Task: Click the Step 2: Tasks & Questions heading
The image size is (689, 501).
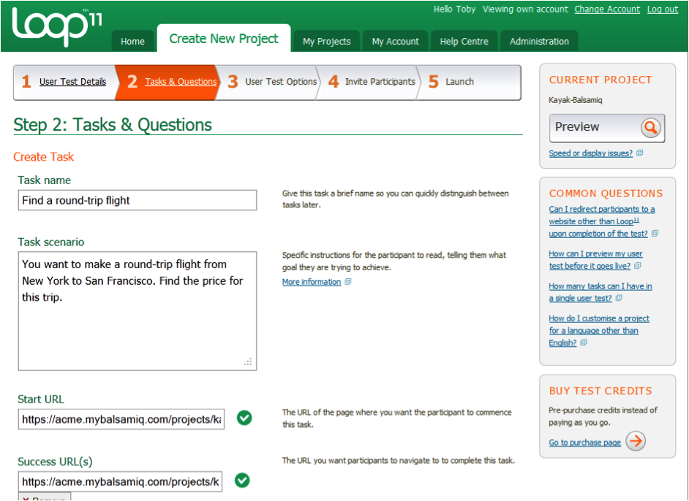Action: (113, 125)
